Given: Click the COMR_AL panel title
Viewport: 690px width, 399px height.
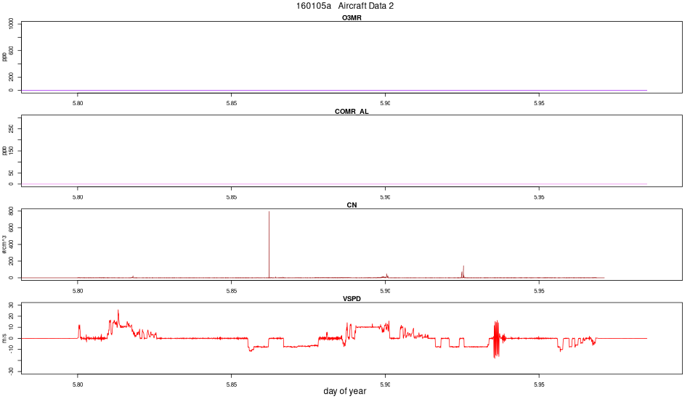Looking at the screenshot, I should pyautogui.click(x=352, y=112).
